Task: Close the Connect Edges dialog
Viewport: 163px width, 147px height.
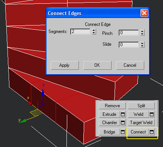Action: point(144,13)
